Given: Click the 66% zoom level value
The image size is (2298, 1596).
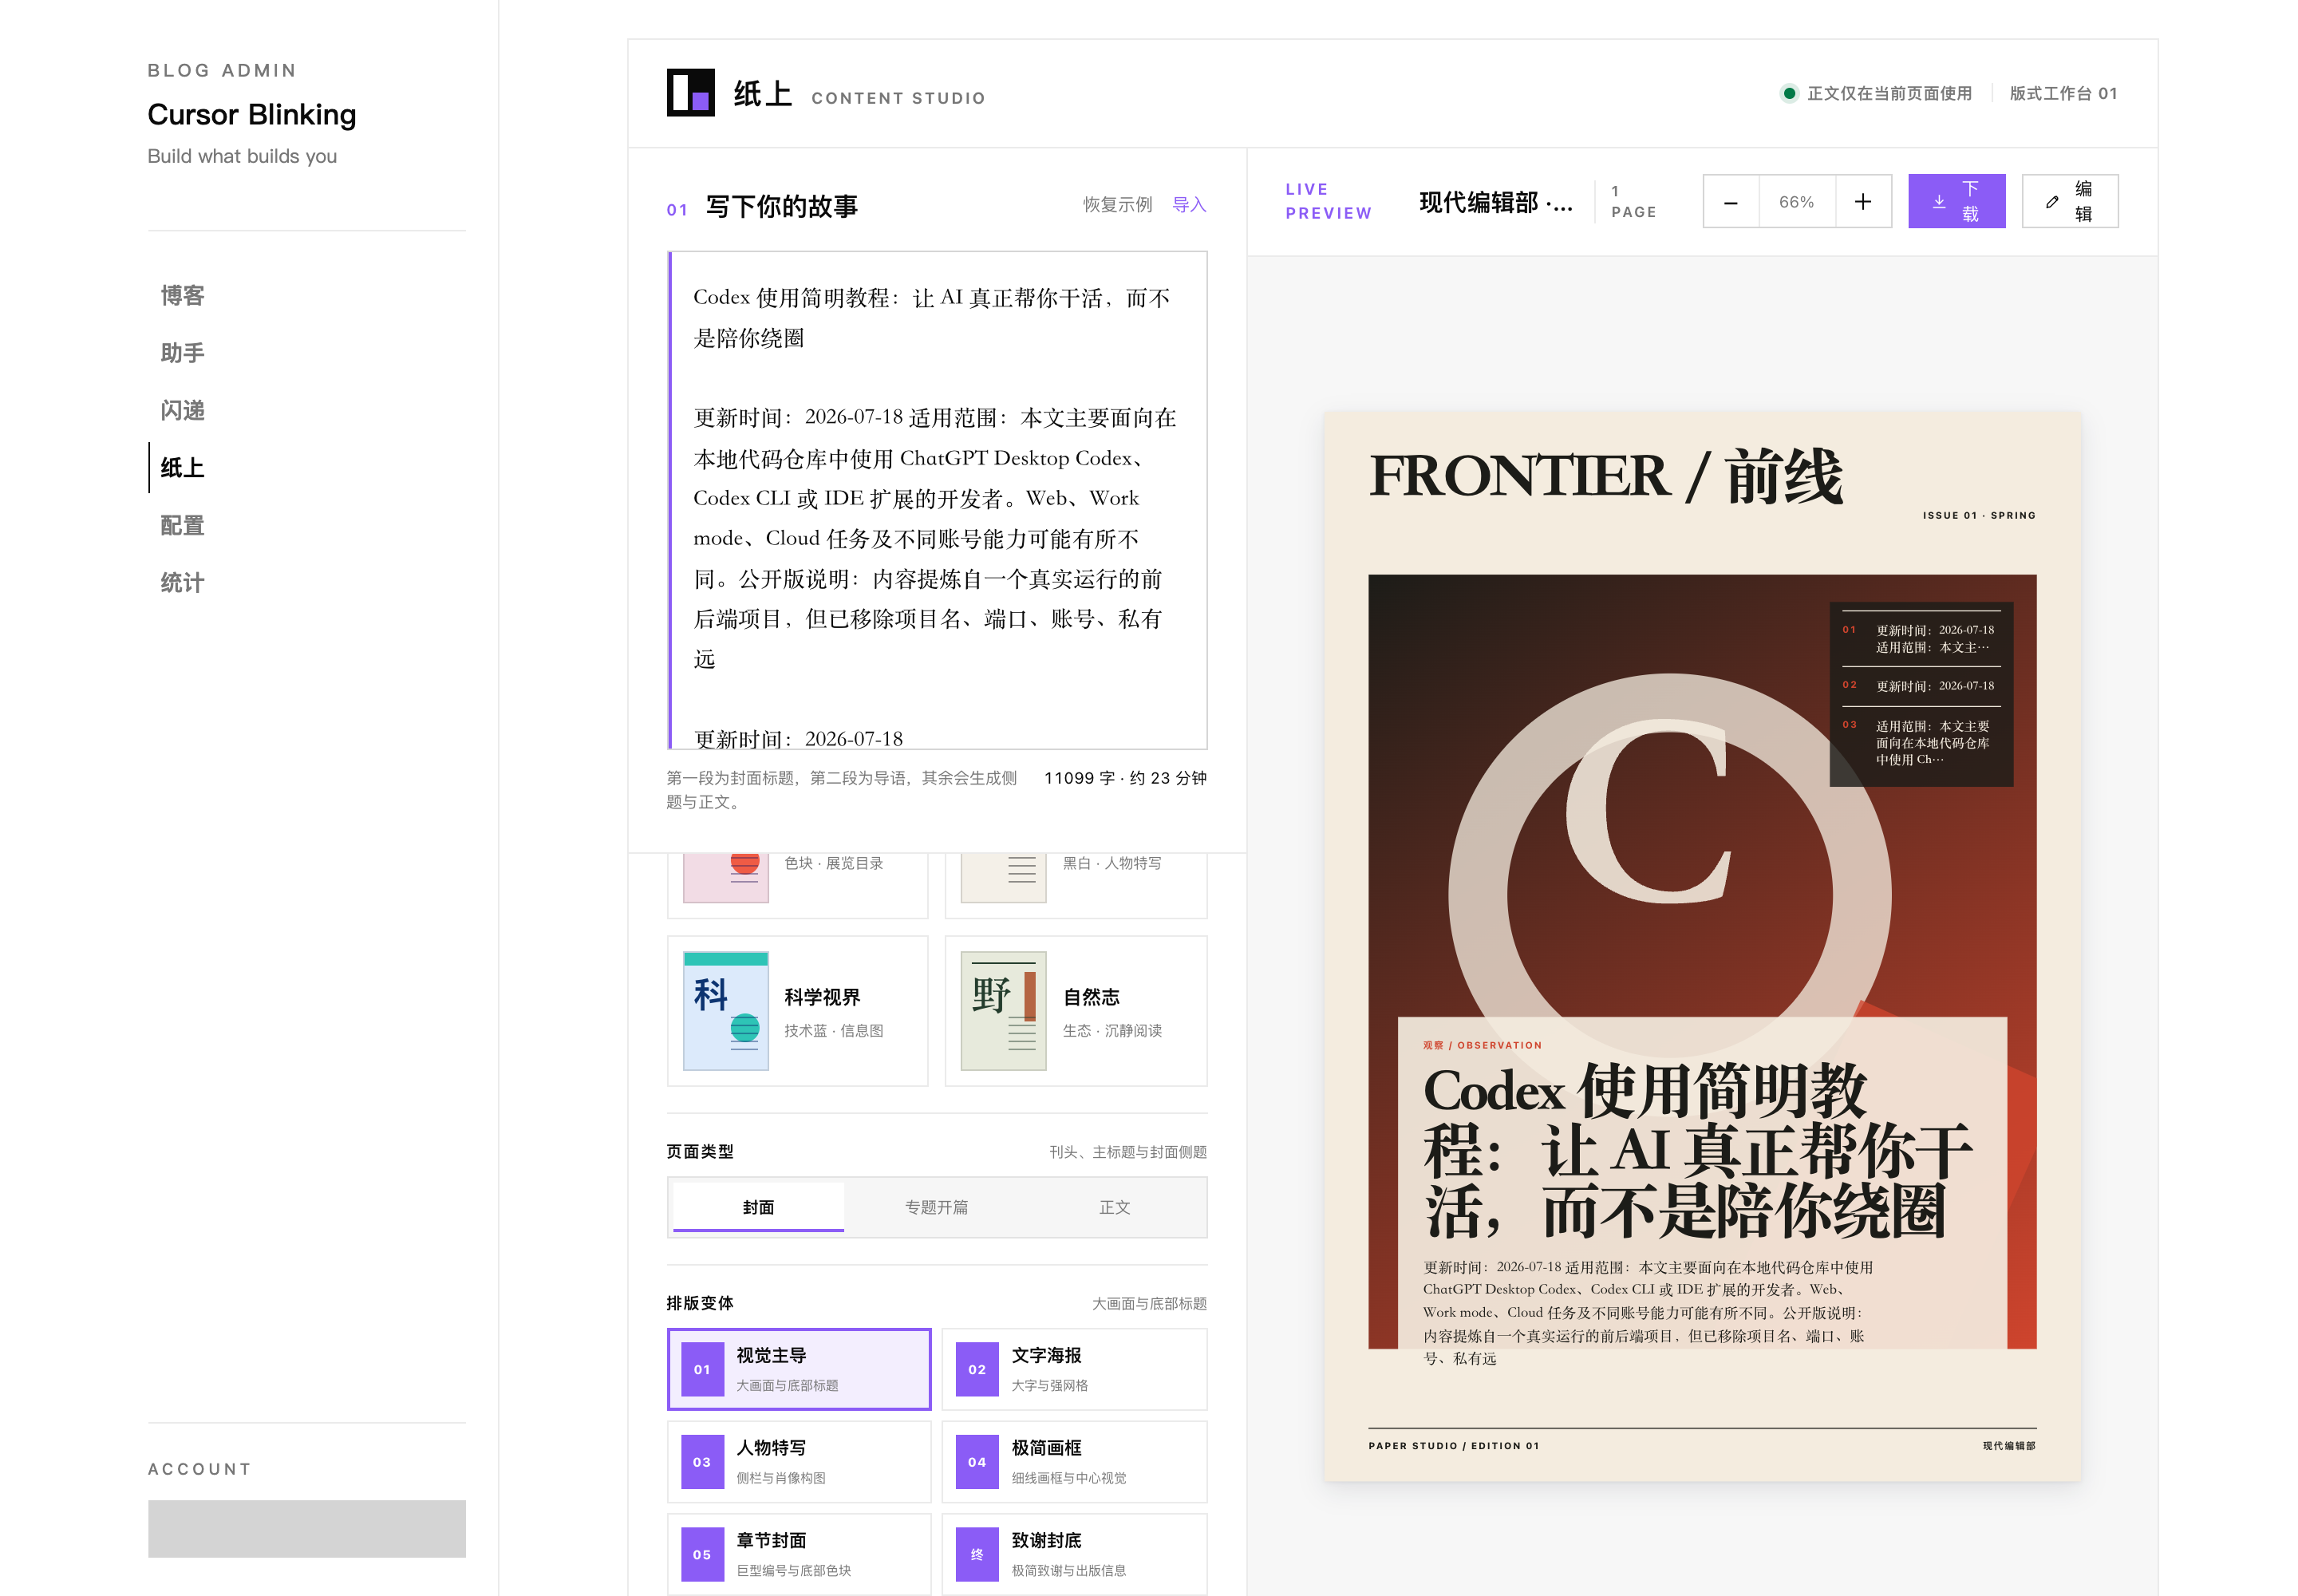Looking at the screenshot, I should coord(1796,202).
